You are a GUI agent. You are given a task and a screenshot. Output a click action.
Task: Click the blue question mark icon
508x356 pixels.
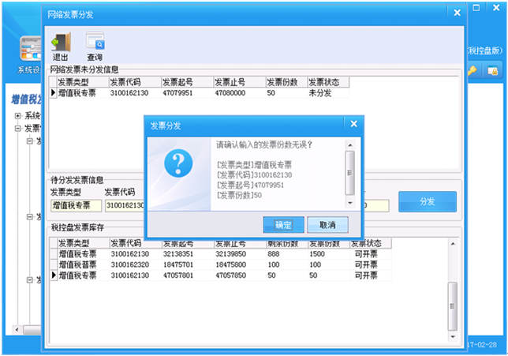point(178,164)
